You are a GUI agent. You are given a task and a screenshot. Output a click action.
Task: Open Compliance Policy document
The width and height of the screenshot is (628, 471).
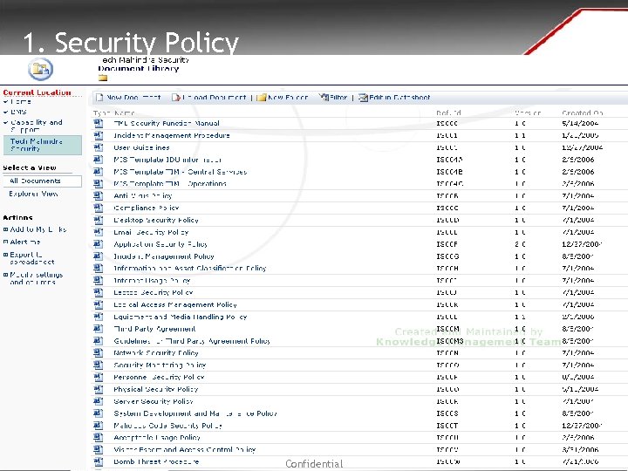(x=147, y=208)
